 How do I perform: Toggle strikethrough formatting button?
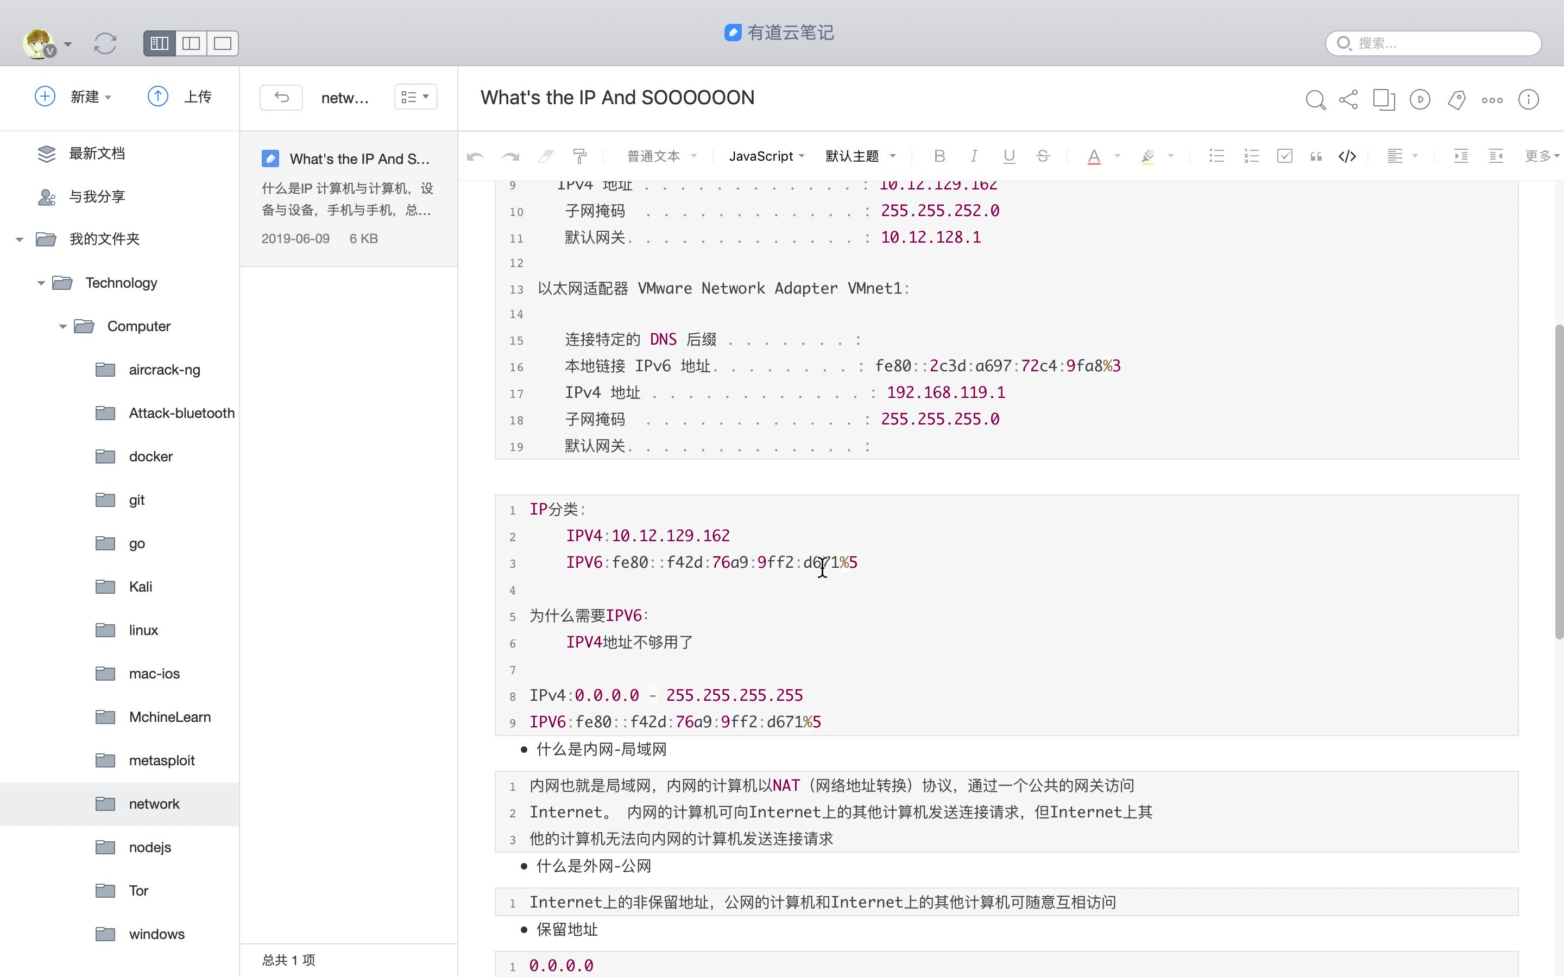point(1043,155)
